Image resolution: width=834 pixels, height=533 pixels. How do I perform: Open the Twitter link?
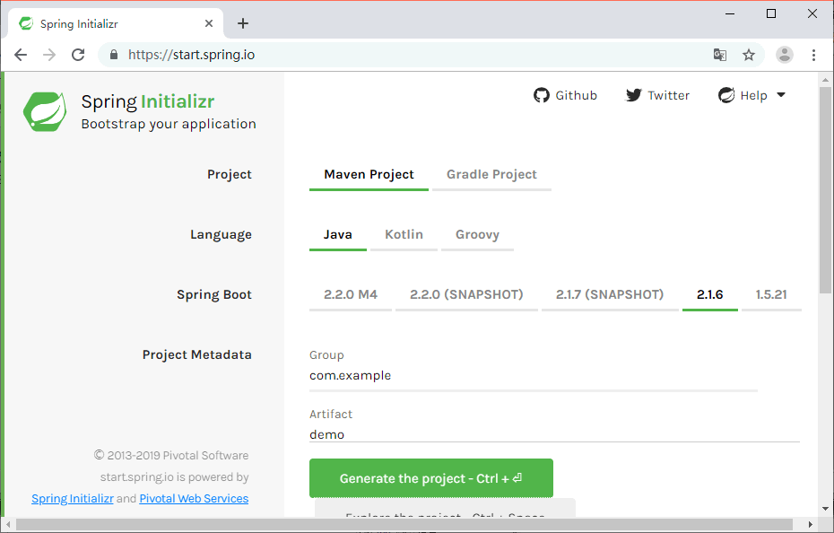(657, 96)
